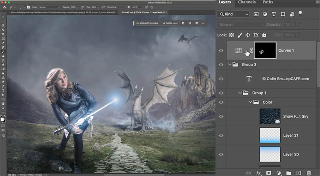
Task: Switch to the Layers tab
Action: (x=225, y=2)
